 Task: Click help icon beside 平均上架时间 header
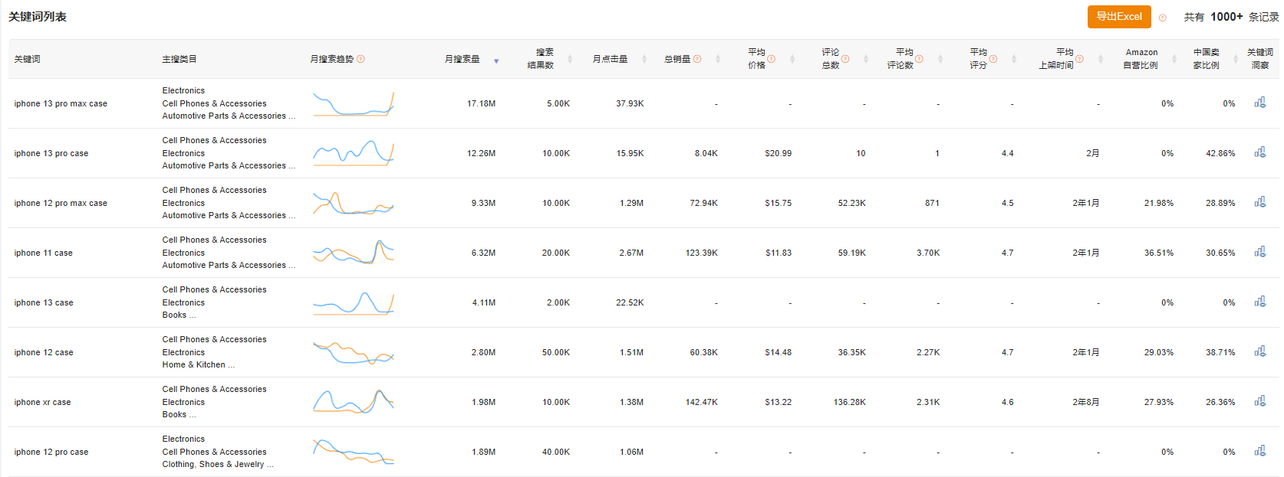1079,59
